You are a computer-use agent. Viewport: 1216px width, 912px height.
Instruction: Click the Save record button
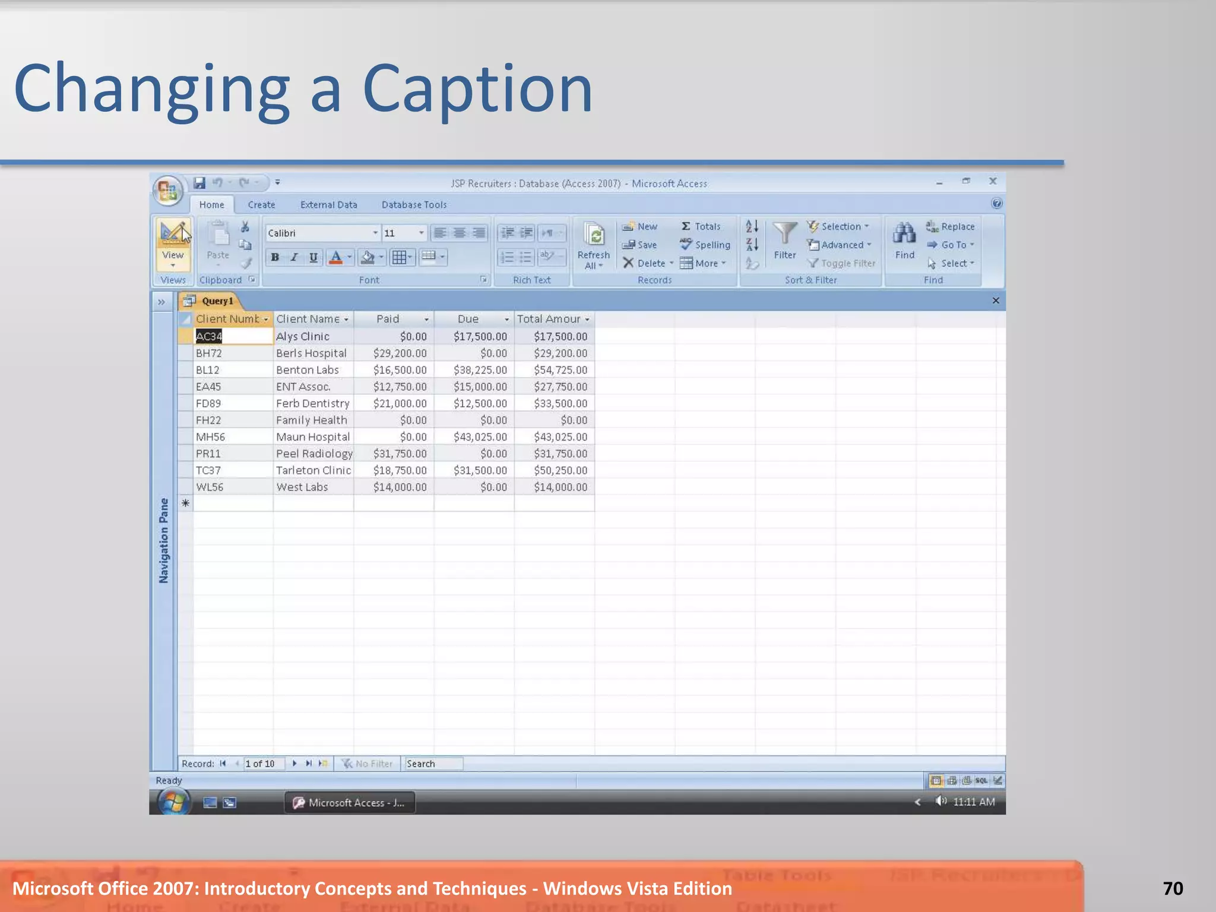click(x=639, y=245)
